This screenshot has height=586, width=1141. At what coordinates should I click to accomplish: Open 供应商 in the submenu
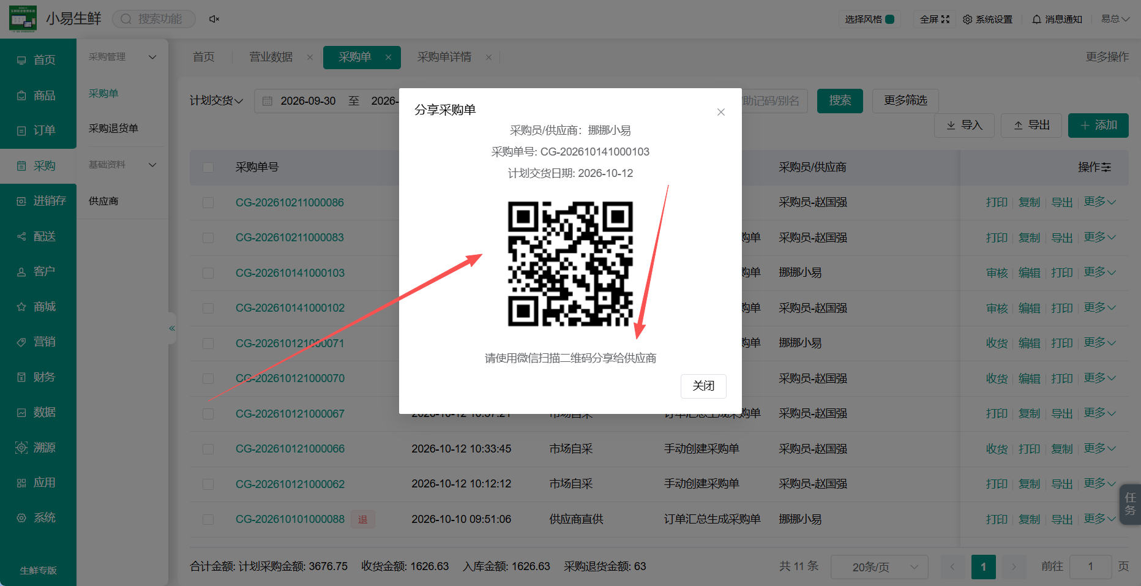(x=103, y=201)
